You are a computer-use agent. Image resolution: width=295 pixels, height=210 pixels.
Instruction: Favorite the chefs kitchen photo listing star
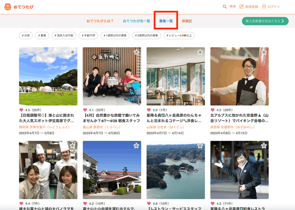(73, 146)
